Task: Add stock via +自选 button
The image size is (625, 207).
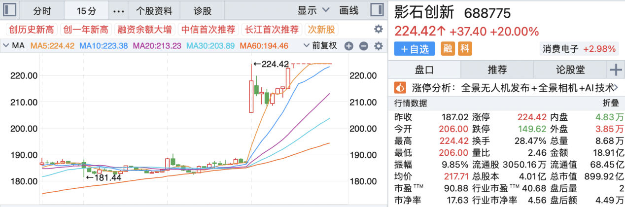Action: [x=415, y=48]
